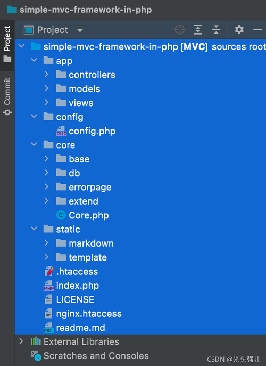
Task: Select the config.php file name
Action: click(92, 131)
